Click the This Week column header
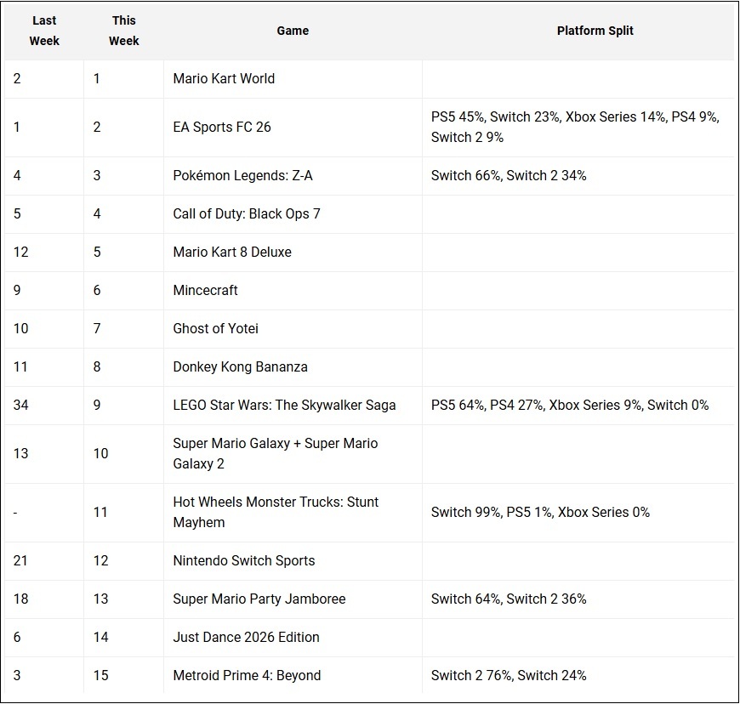The image size is (740, 704). [x=123, y=31]
